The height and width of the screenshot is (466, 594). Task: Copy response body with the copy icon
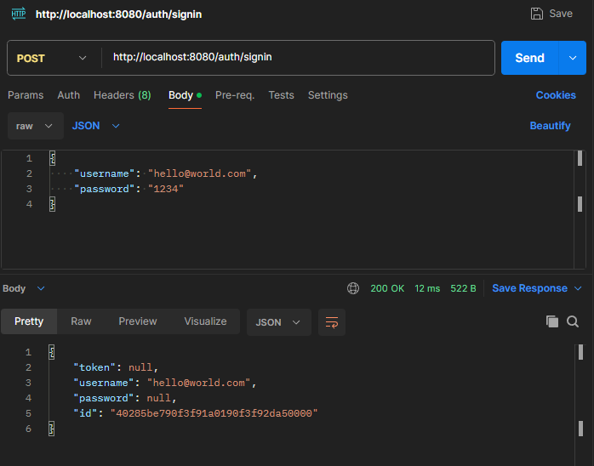(x=552, y=321)
